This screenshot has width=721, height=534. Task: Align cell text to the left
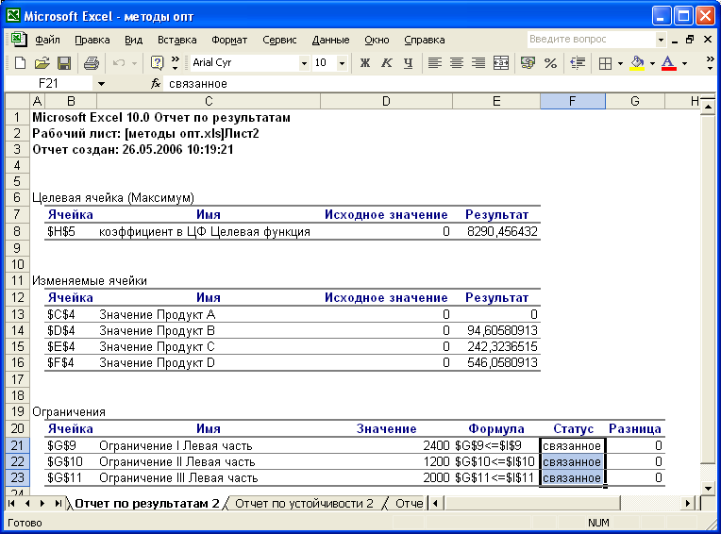tap(434, 63)
